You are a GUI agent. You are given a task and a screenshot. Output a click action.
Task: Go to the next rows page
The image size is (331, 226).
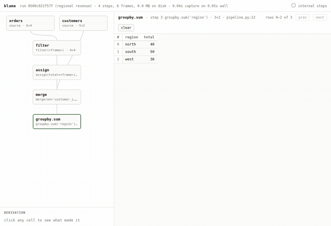pos(320,17)
